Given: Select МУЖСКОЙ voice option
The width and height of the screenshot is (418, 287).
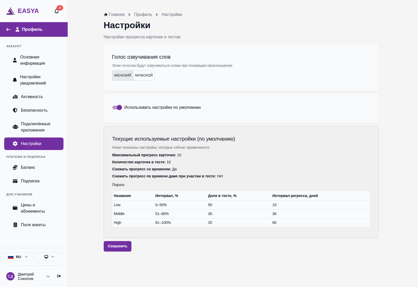Looking at the screenshot, I should (144, 75).
